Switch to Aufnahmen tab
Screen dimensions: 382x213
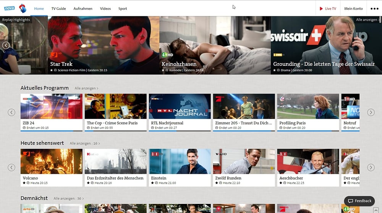[83, 8]
